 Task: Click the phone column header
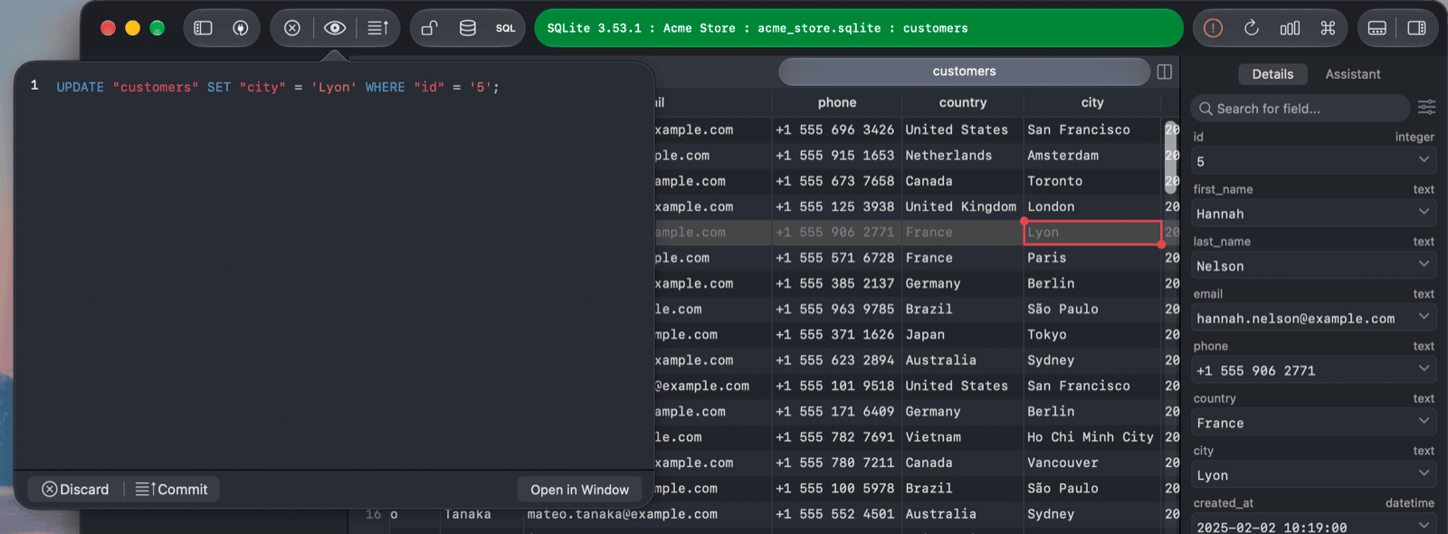[837, 103]
